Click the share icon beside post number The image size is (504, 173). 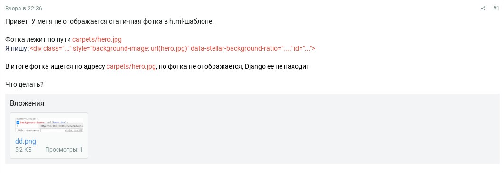[483, 9]
